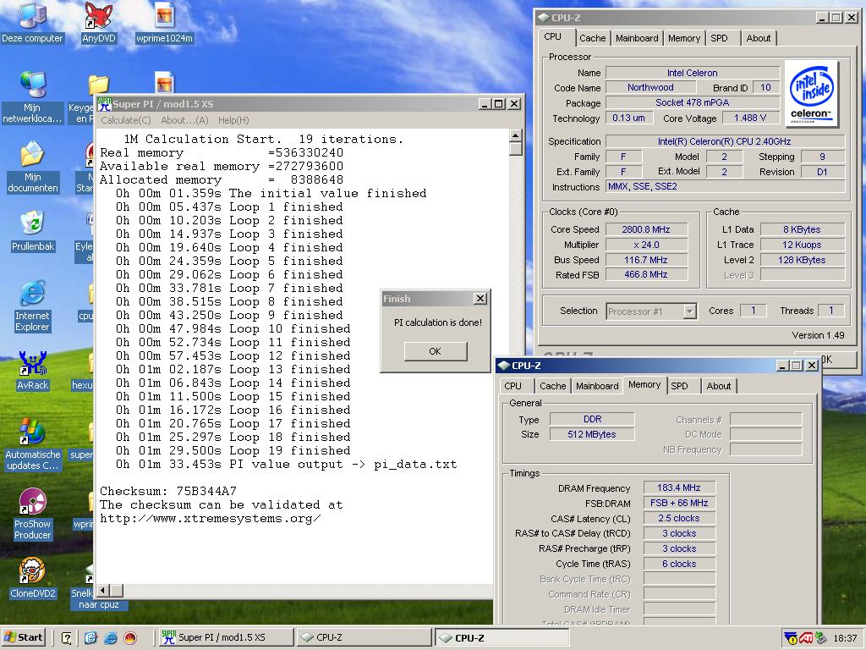Click the system clock showing 18:37
This screenshot has height=650, width=866.
[845, 638]
